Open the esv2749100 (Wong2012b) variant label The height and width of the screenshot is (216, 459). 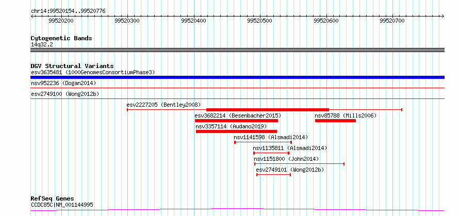[x=65, y=94]
